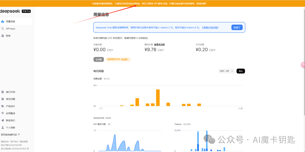Click the 消费金额 ¥0.20 label

101,79
